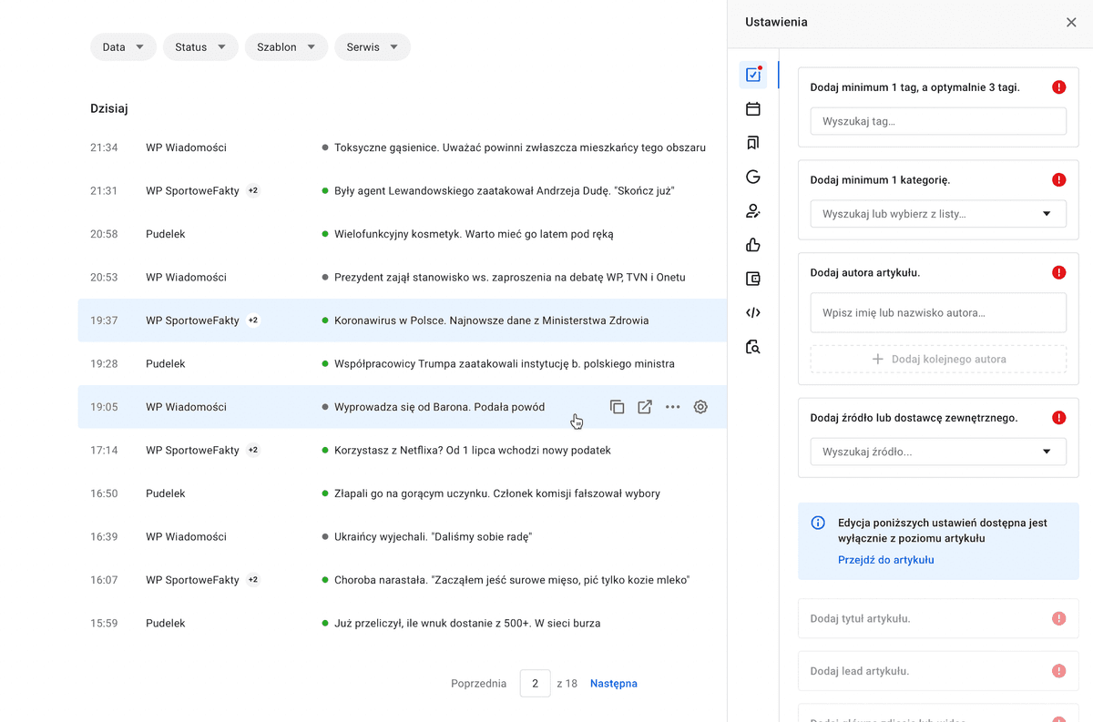
Task: Click the 'Wyszukaj tag' search field
Action: tap(938, 121)
